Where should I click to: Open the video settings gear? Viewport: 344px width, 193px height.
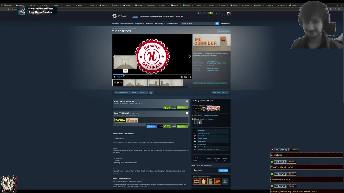(182, 77)
